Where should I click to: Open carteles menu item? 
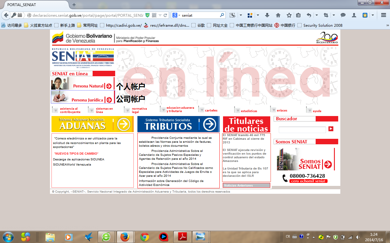[211, 111]
